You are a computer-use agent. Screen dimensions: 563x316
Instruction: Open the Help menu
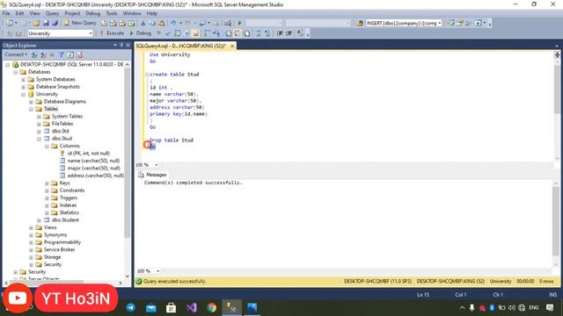click(152, 13)
